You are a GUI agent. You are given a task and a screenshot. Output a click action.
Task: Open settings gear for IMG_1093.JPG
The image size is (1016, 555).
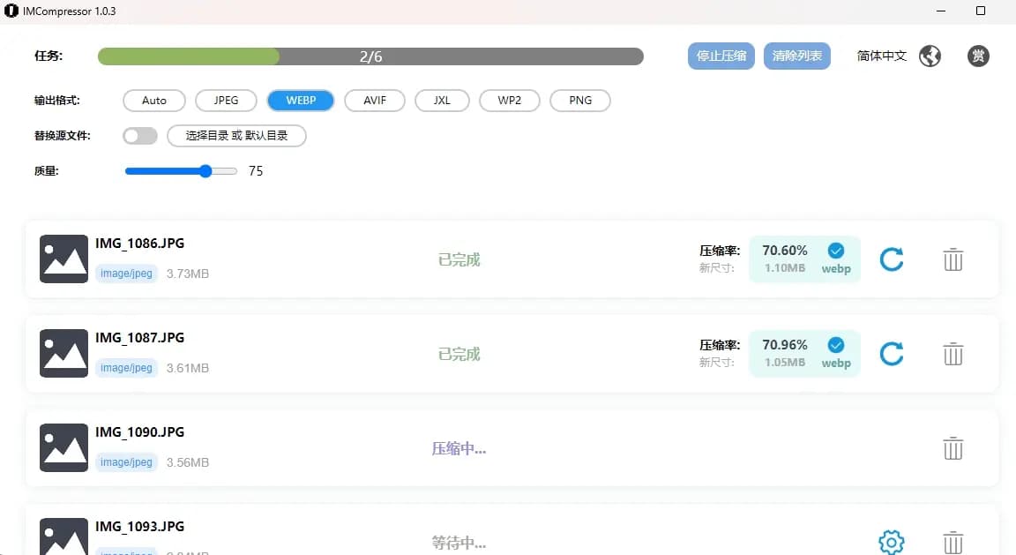click(x=892, y=542)
